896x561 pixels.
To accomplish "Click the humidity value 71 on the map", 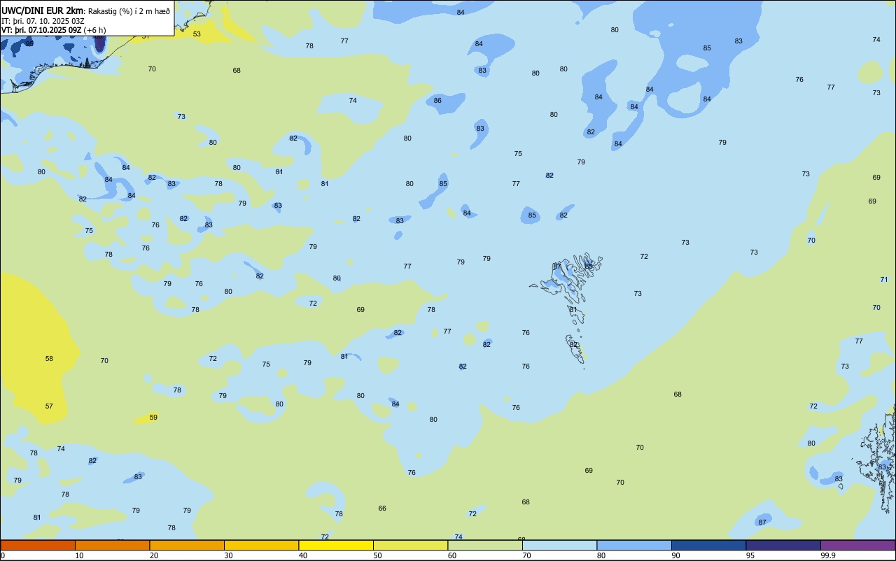I will coord(884,279).
